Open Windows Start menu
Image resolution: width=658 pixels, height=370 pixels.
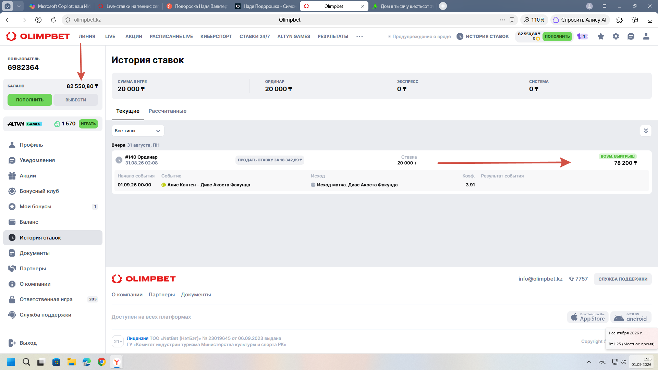coord(11,362)
